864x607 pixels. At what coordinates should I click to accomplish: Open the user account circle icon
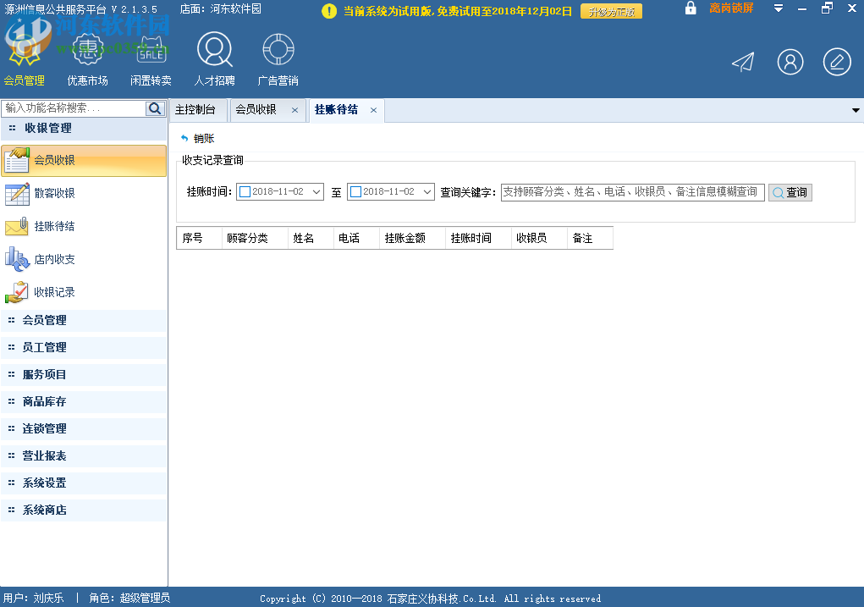[x=790, y=62]
